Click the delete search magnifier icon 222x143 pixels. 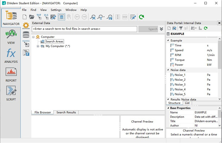[93, 17]
